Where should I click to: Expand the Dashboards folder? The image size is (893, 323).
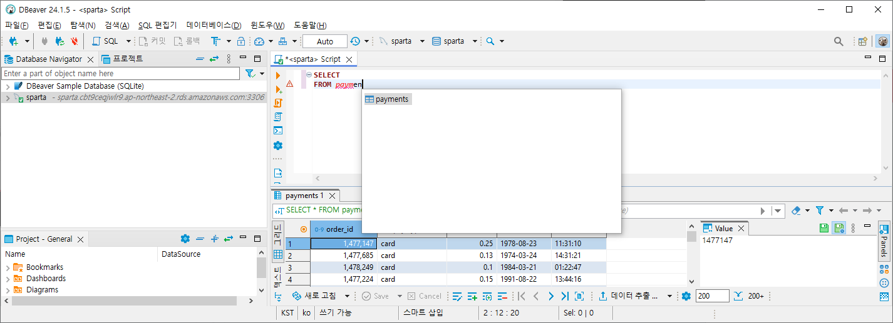pos(8,279)
